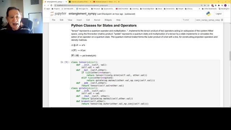
Task: Open the File menu
Action: coord(54,20)
